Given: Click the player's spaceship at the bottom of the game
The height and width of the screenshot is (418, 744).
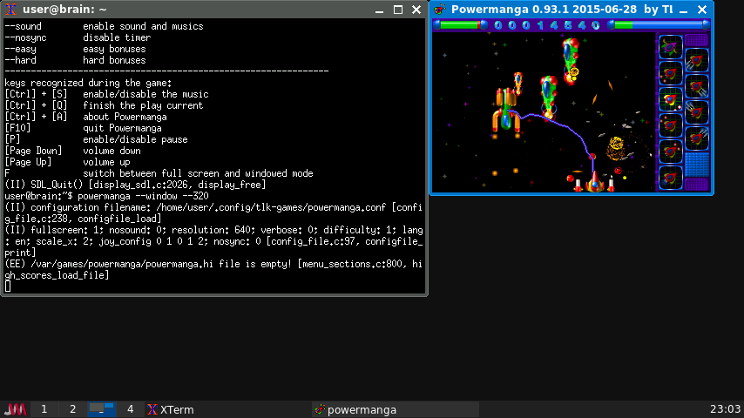Looking at the screenshot, I should pyautogui.click(x=594, y=181).
